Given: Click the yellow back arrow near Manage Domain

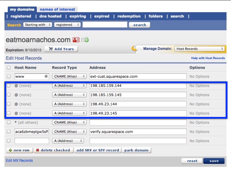Looking at the screenshot, I should (x=134, y=49).
